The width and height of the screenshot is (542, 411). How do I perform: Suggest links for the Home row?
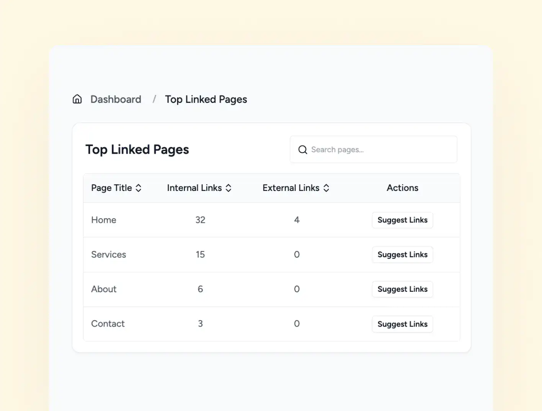pos(402,220)
